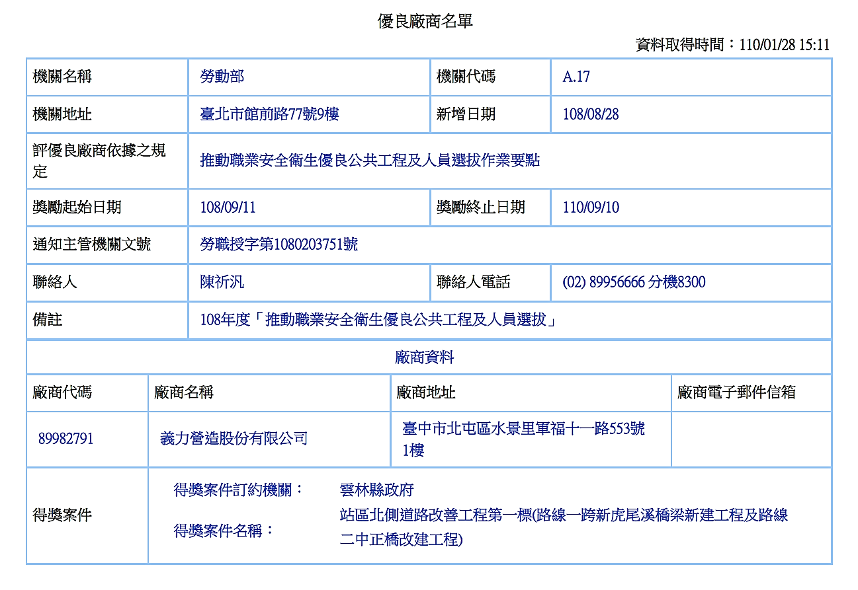
Task: Click the agency code value A.17
Action: tap(576, 77)
